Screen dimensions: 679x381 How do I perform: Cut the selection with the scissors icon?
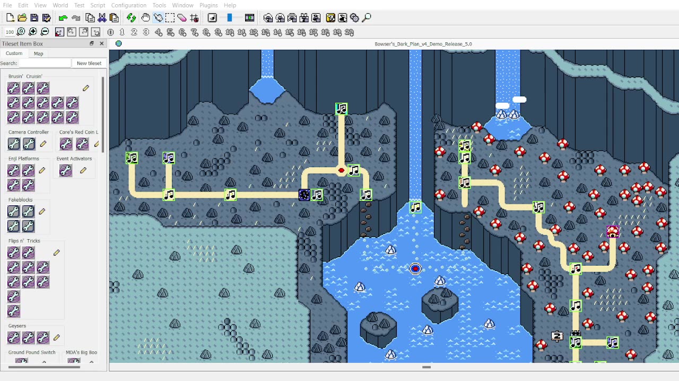pos(102,18)
